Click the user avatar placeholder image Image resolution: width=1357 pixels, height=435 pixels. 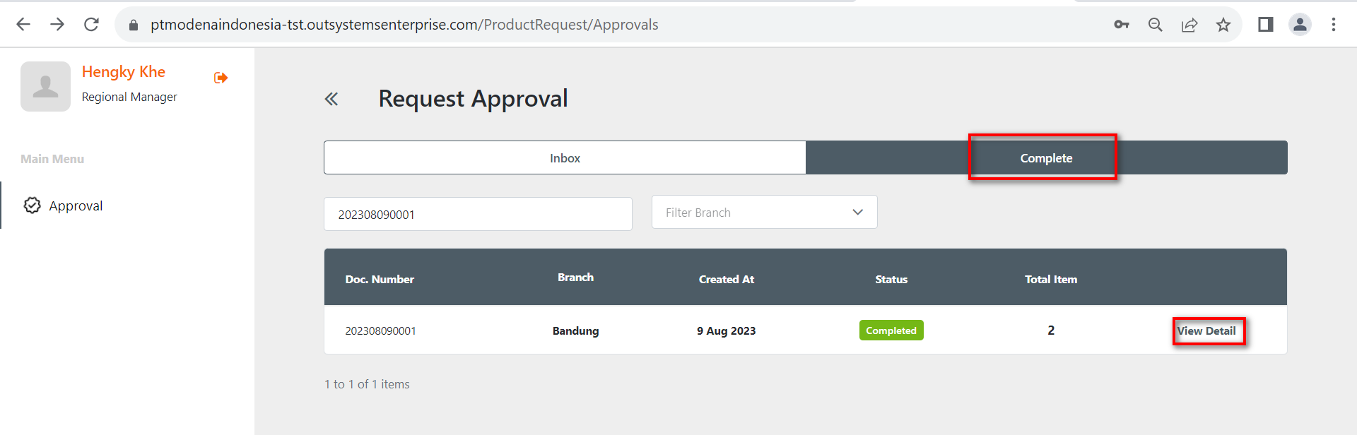click(x=45, y=86)
